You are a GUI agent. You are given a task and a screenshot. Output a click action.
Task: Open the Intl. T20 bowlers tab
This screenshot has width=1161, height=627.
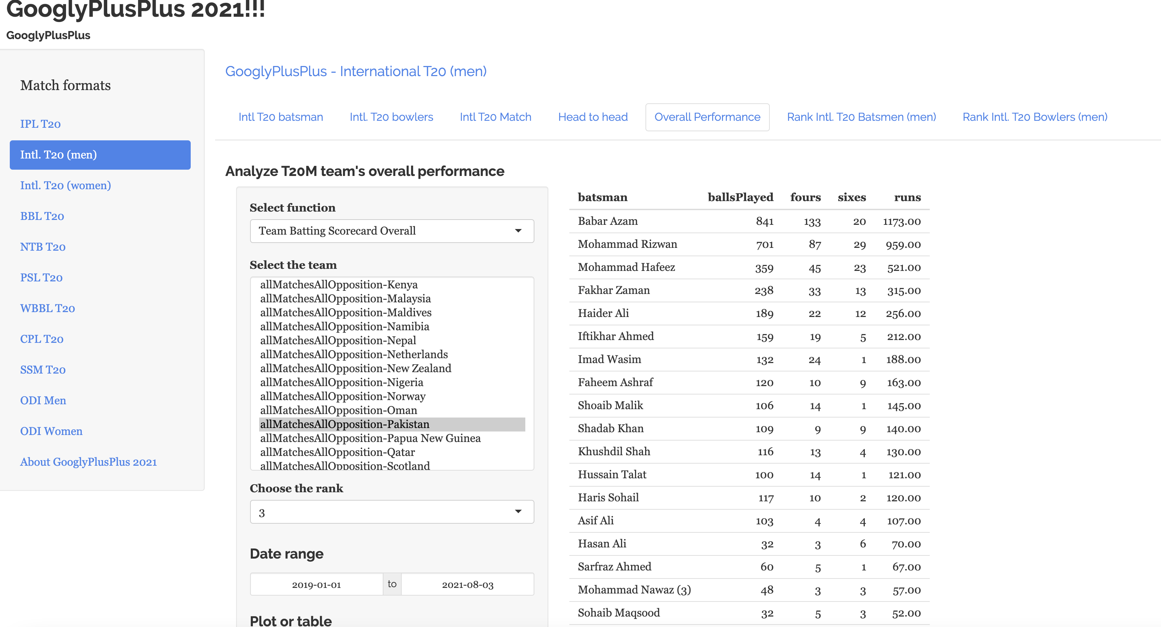[391, 117]
